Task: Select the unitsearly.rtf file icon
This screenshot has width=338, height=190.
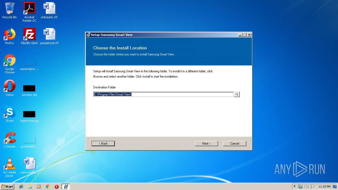Action: (x=49, y=11)
